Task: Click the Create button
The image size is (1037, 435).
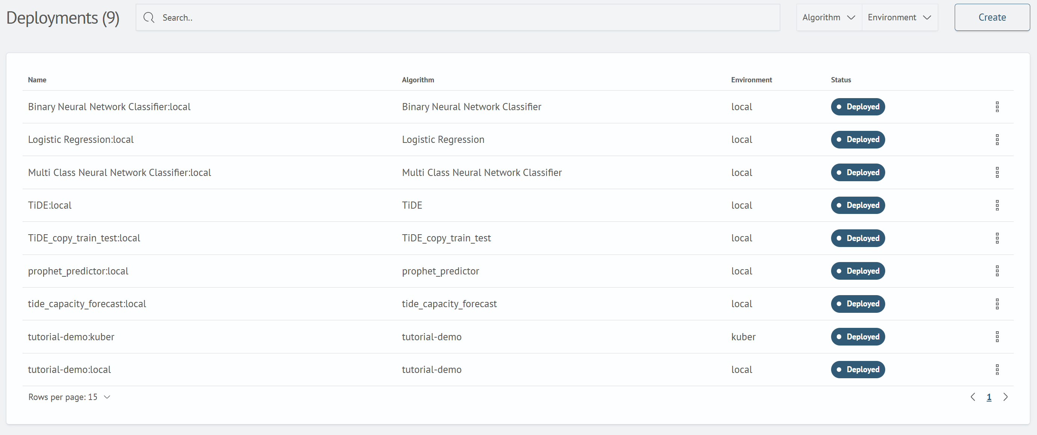Action: (992, 17)
